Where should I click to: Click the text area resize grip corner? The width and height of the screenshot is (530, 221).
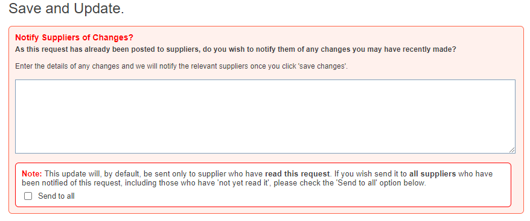[512, 150]
